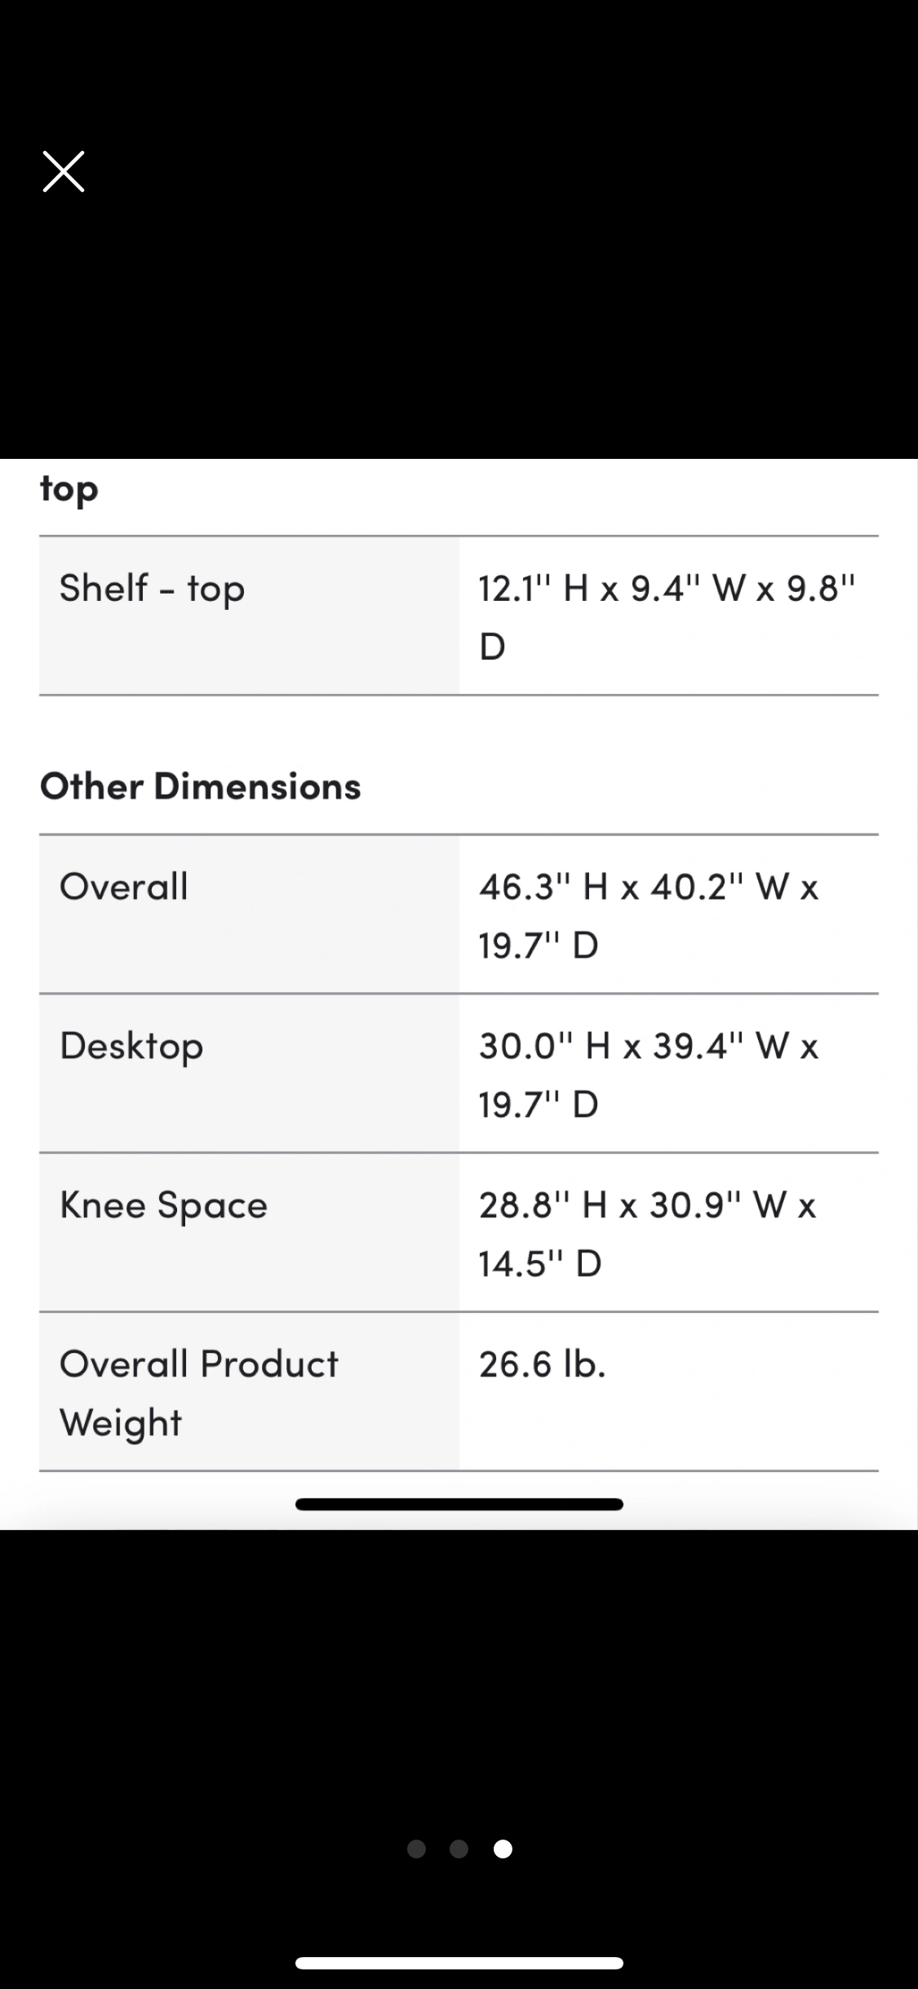Close the image viewer with X icon
Image resolution: width=918 pixels, height=1989 pixels.
pyautogui.click(x=64, y=171)
